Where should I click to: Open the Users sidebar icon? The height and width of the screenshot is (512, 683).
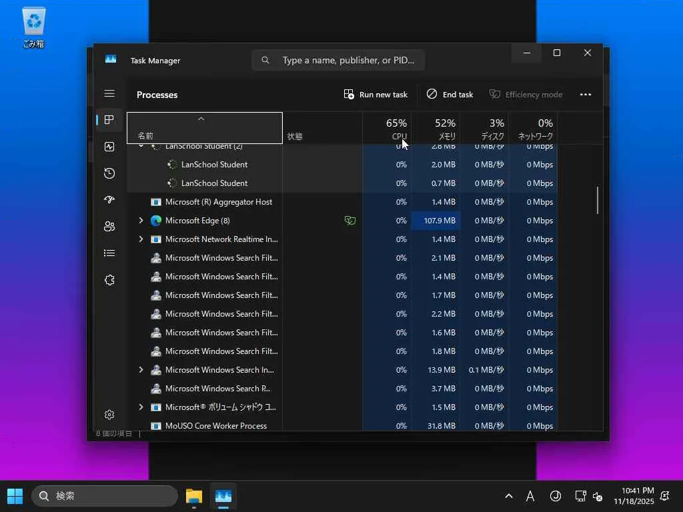[109, 227]
